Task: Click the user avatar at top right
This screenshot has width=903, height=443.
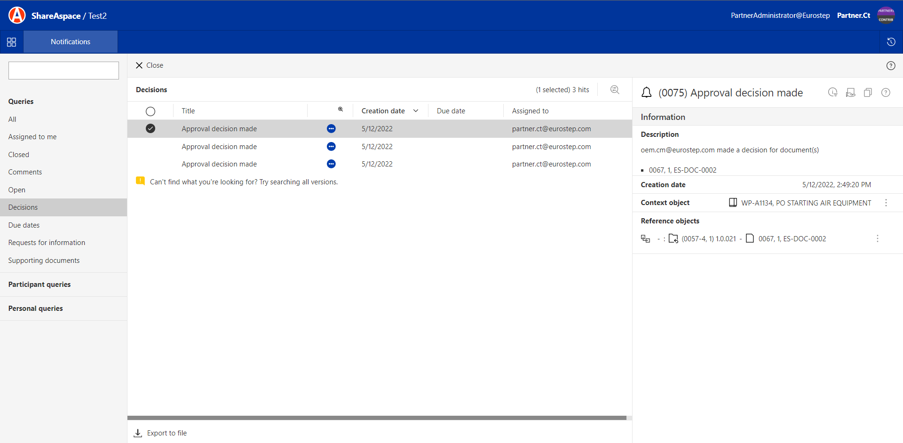Action: [x=886, y=15]
